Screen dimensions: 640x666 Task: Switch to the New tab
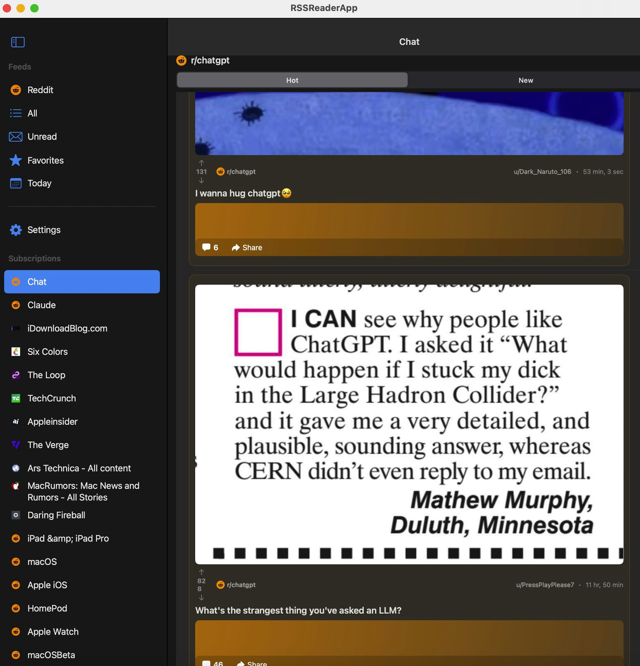coord(525,80)
